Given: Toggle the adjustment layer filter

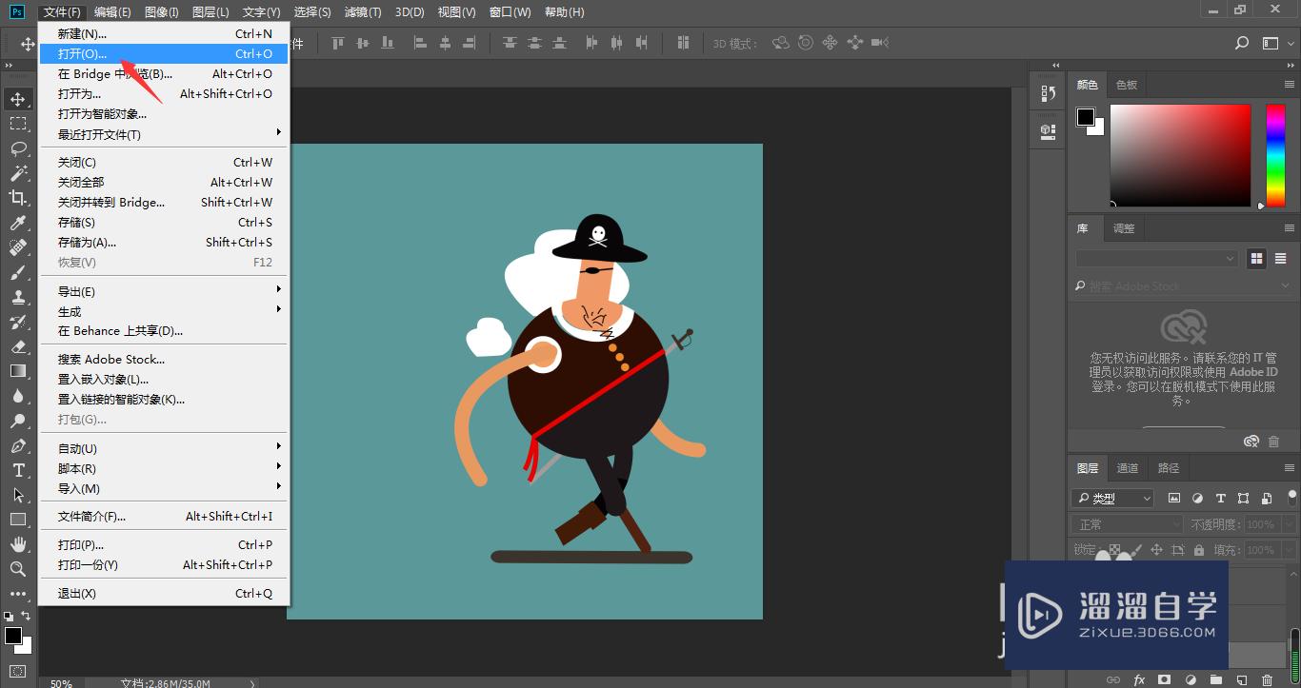Looking at the screenshot, I should [x=1197, y=498].
